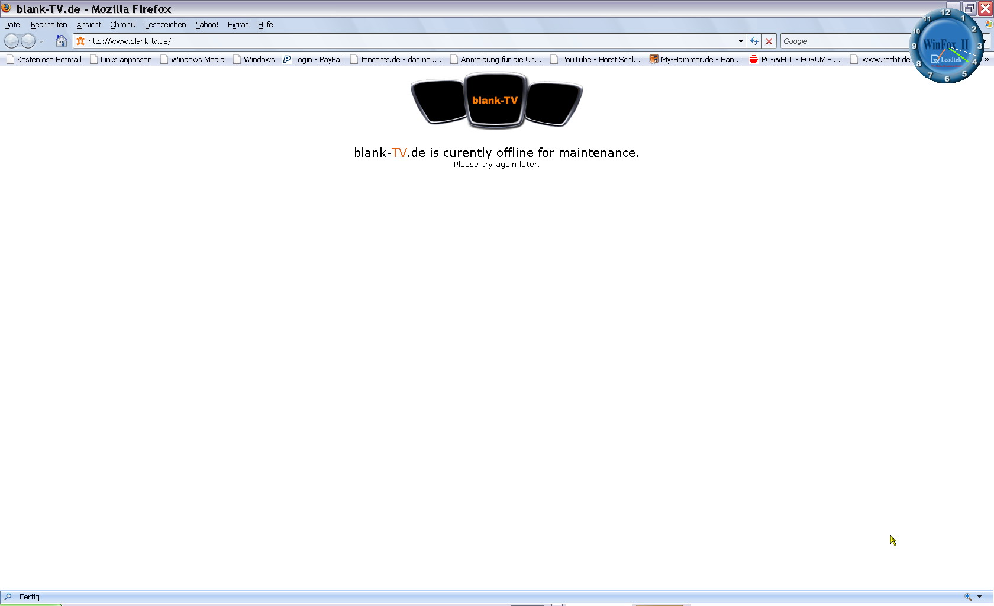Open the PC-WELT - FORUM bookmark
The image size is (994, 606).
click(795, 59)
